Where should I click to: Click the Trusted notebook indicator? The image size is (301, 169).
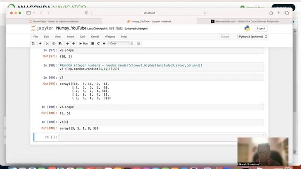tap(225, 37)
